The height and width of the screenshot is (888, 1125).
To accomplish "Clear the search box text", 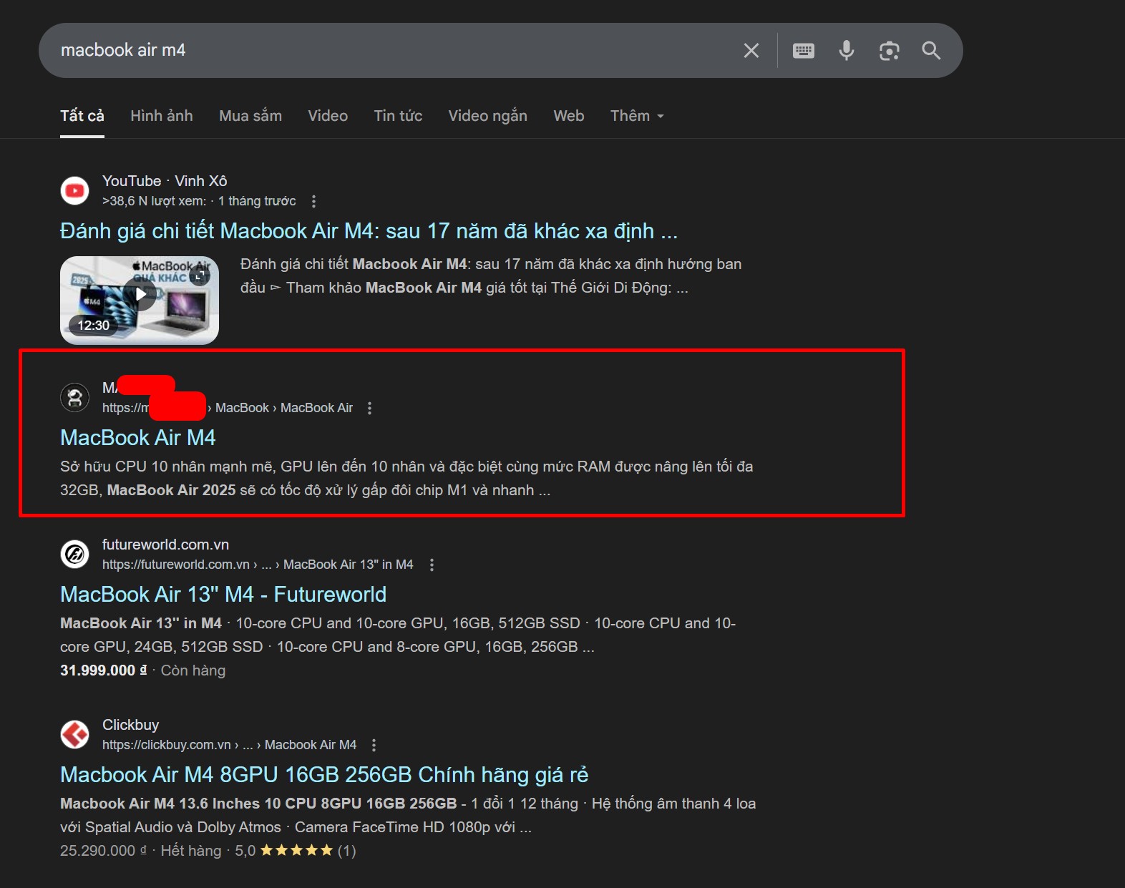I will 751,51.
